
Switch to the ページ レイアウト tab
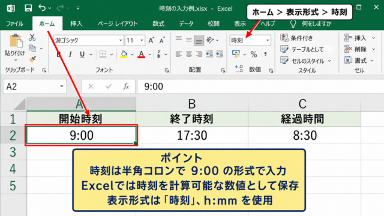coord(118,24)
